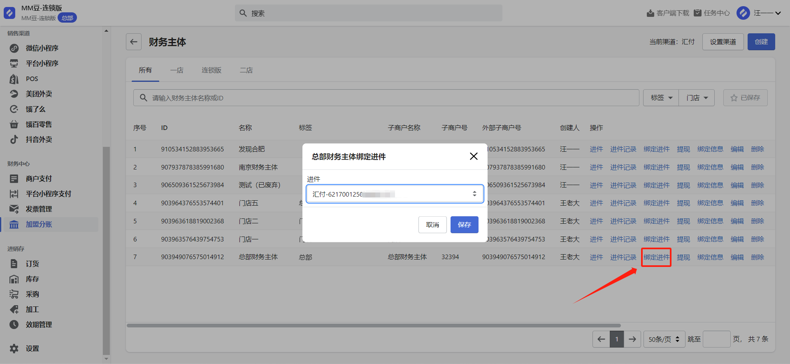This screenshot has width=790, height=364.
Task: Open the 加盟分账 bank icon
Action: point(14,225)
